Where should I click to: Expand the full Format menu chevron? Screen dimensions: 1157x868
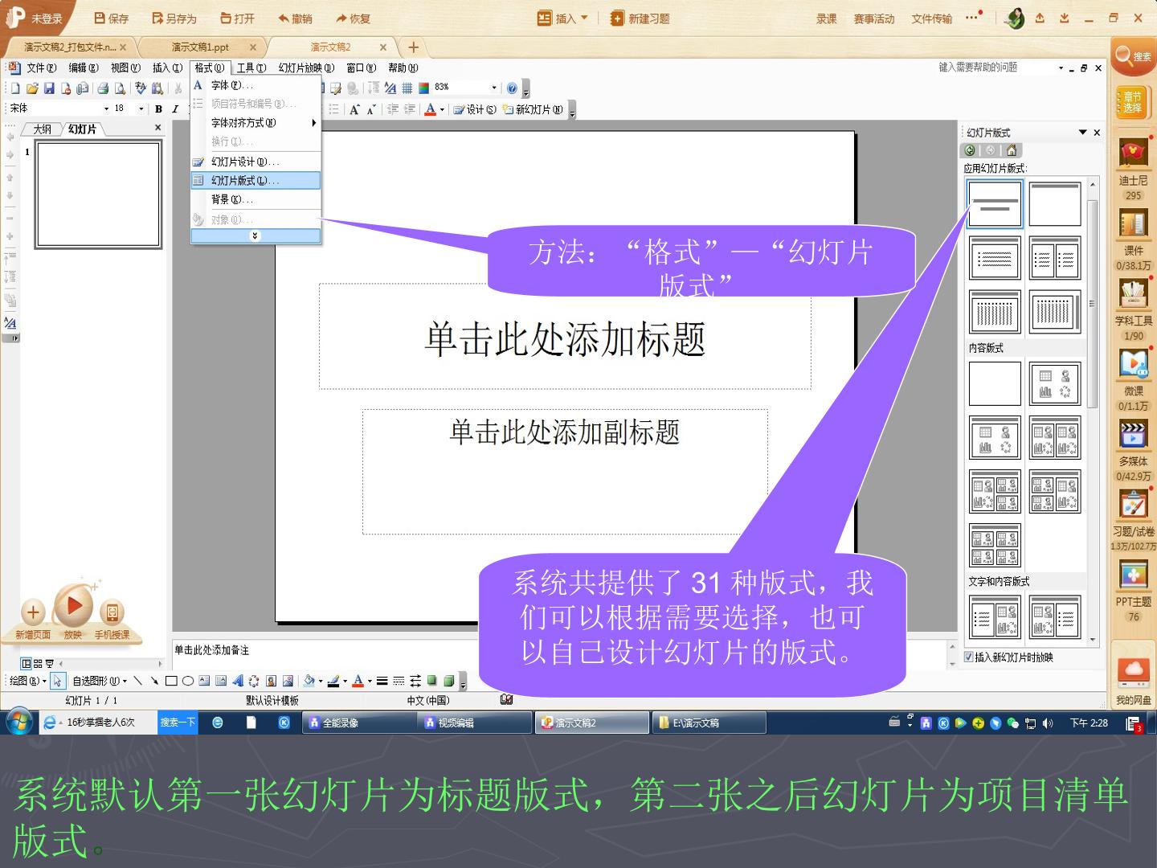pos(256,235)
